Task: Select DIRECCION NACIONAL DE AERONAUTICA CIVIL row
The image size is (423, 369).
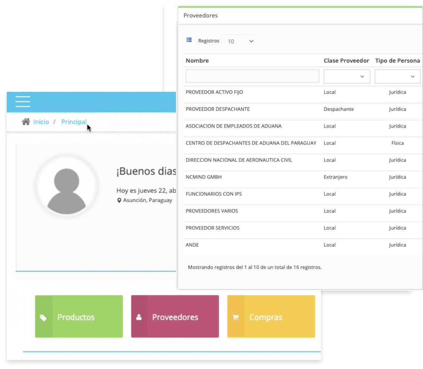Action: click(x=303, y=162)
